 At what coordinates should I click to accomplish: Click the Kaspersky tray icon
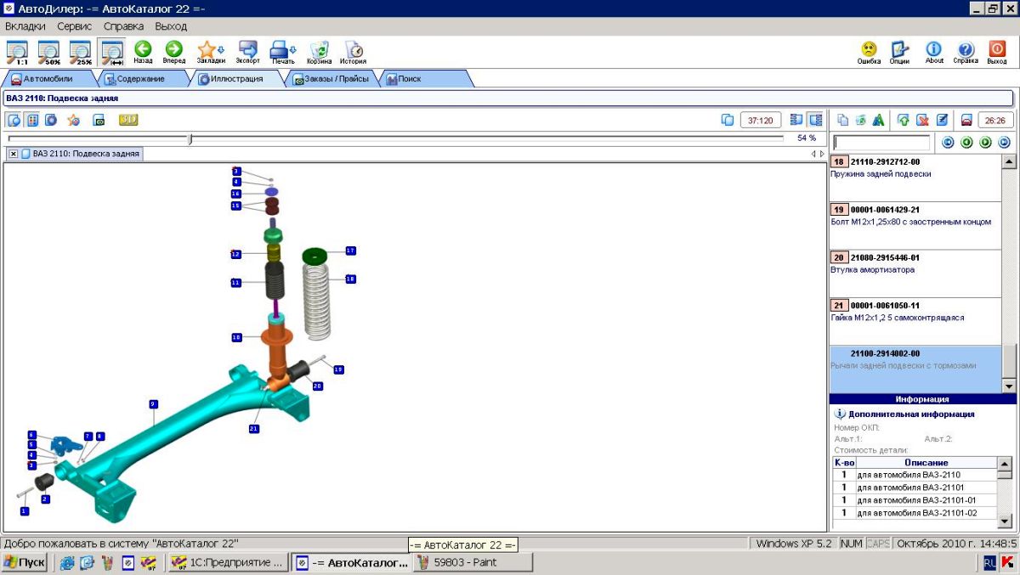tap(1007, 562)
